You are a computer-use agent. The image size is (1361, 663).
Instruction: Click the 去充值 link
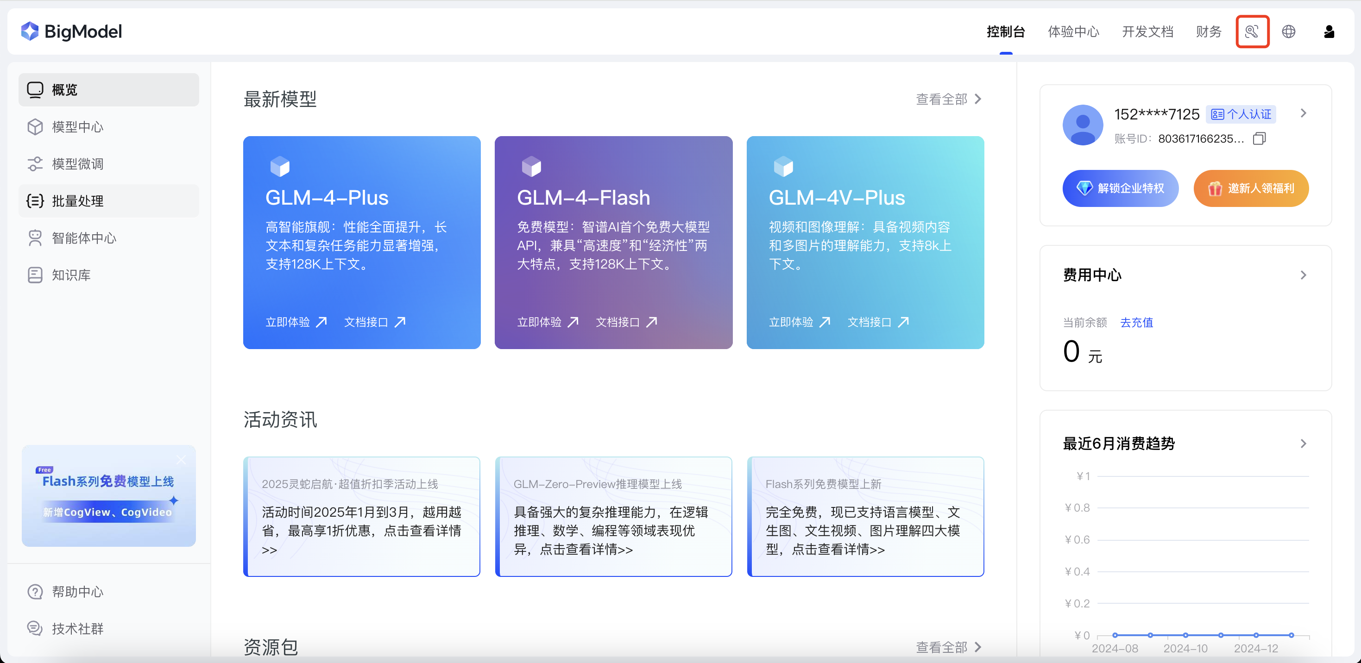point(1136,323)
